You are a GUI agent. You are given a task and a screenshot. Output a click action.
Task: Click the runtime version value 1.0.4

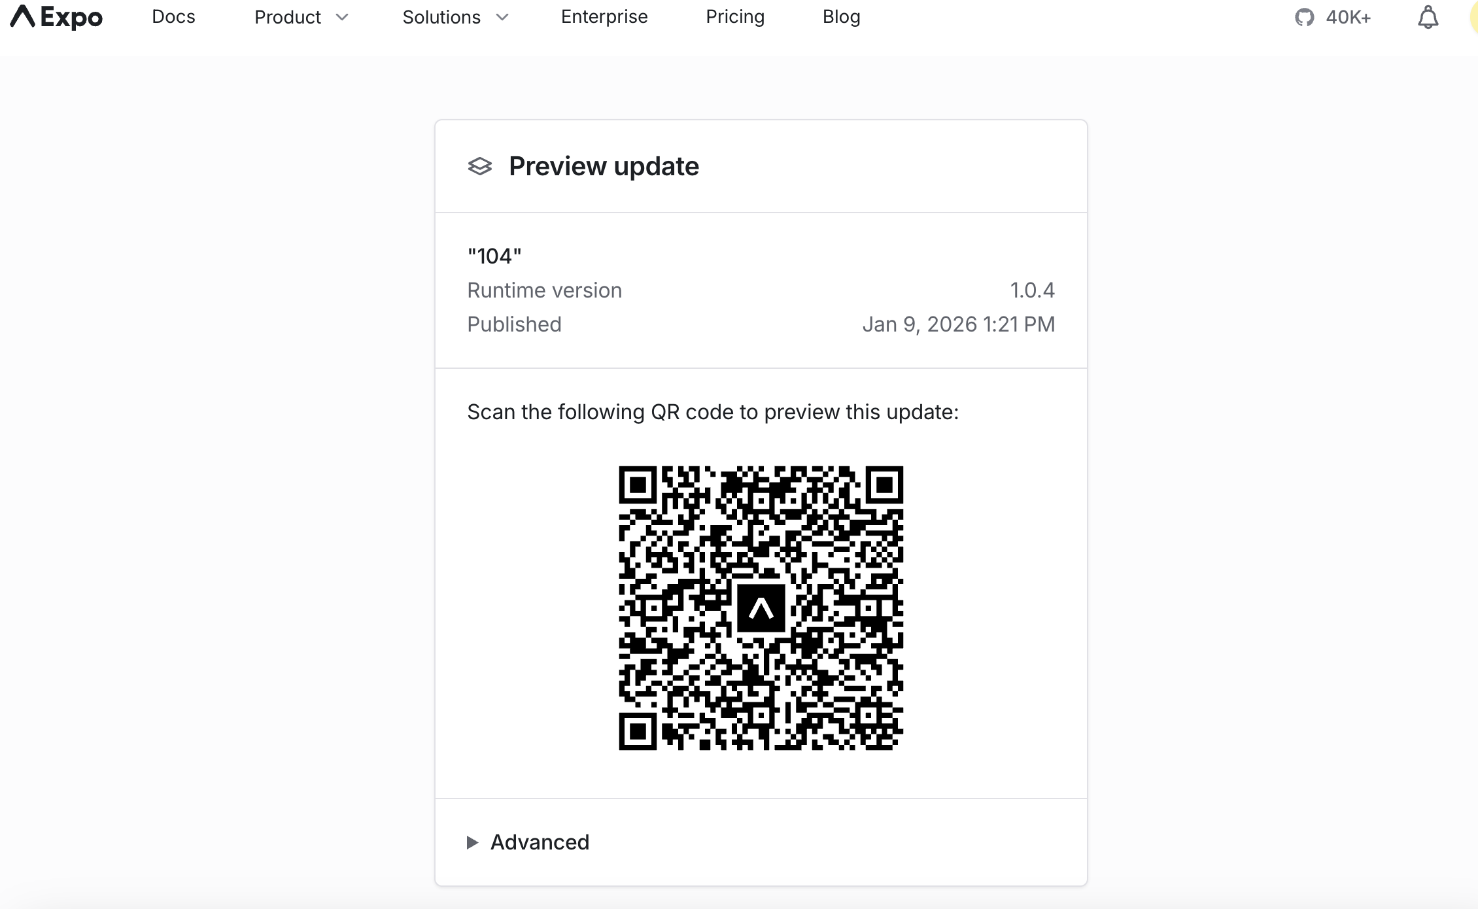(1032, 290)
